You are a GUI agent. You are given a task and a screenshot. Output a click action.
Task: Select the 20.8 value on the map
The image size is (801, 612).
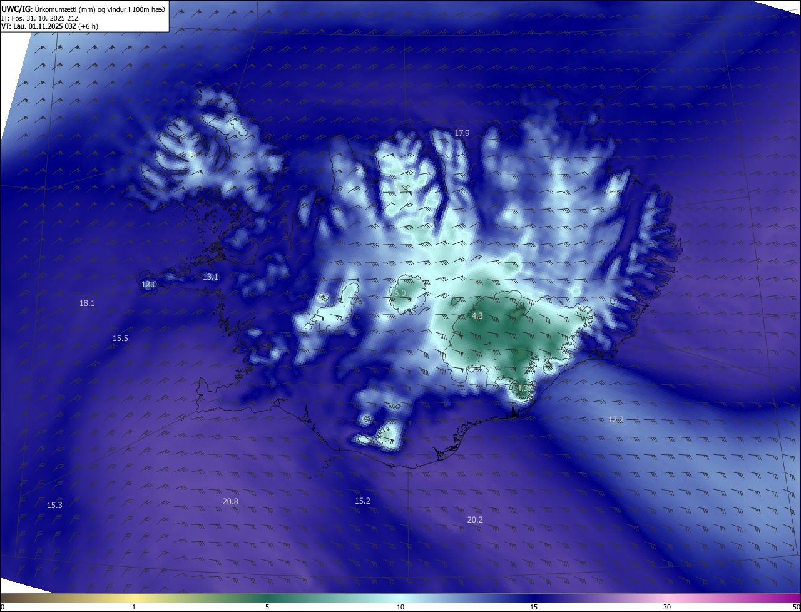pos(230,501)
